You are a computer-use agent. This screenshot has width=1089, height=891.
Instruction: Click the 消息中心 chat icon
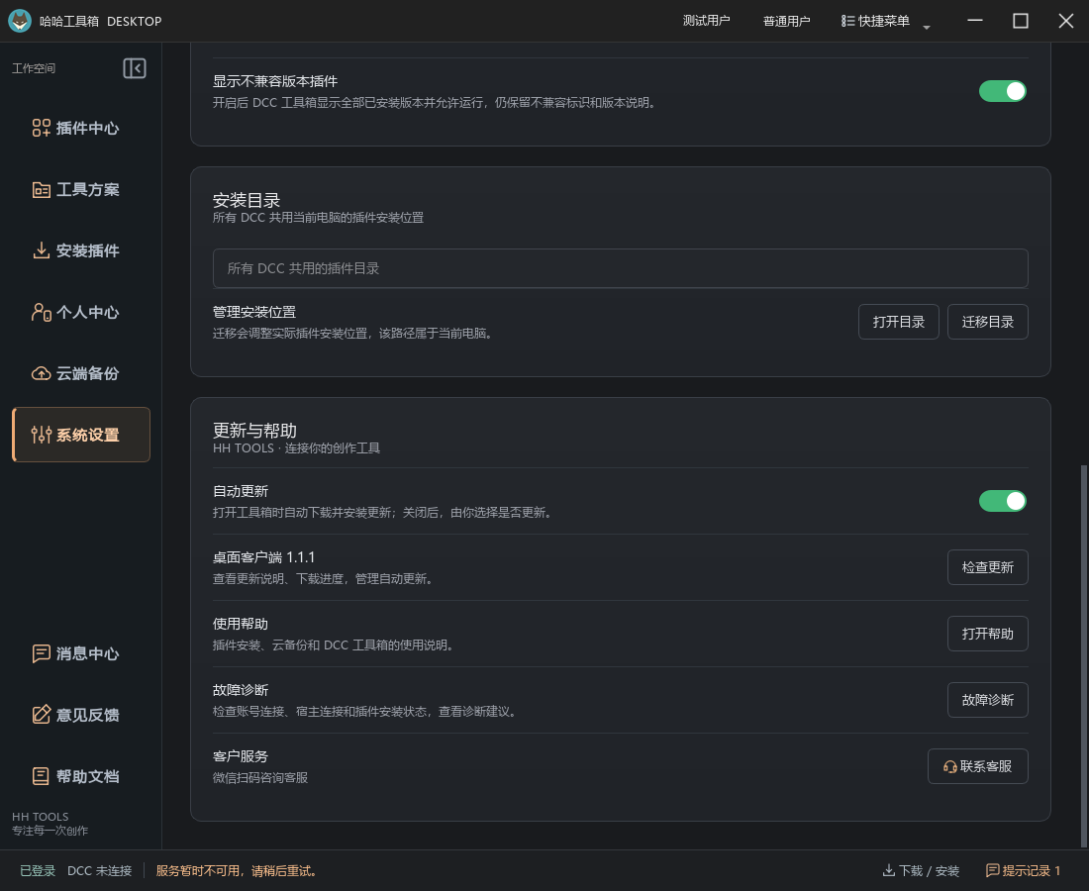[41, 653]
